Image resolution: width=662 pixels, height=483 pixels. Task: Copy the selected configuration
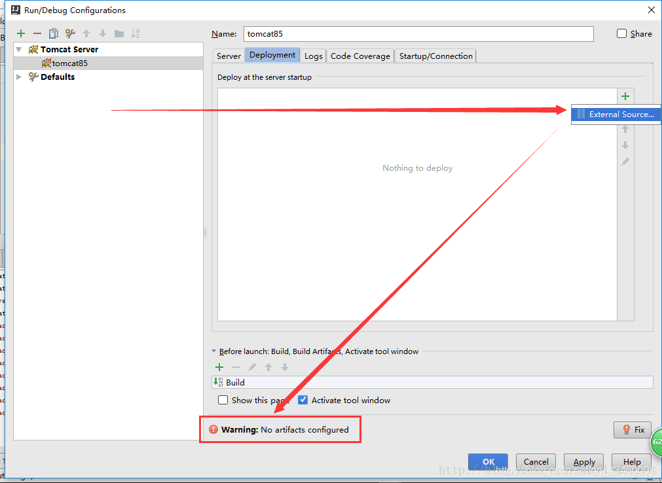(x=54, y=33)
